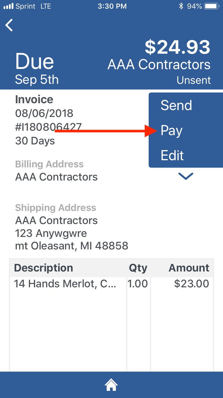Tap the Description column header

(43, 268)
